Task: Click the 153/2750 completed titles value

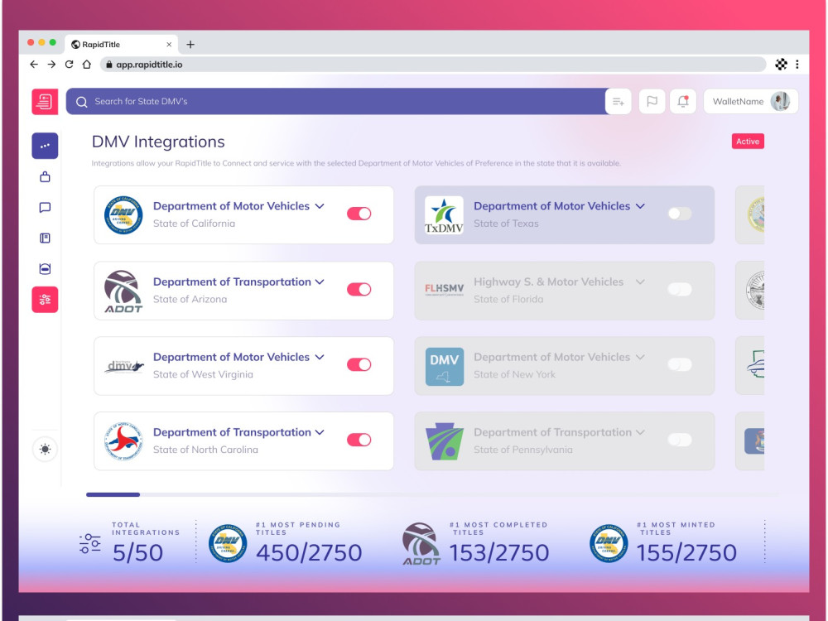Action: [x=499, y=553]
